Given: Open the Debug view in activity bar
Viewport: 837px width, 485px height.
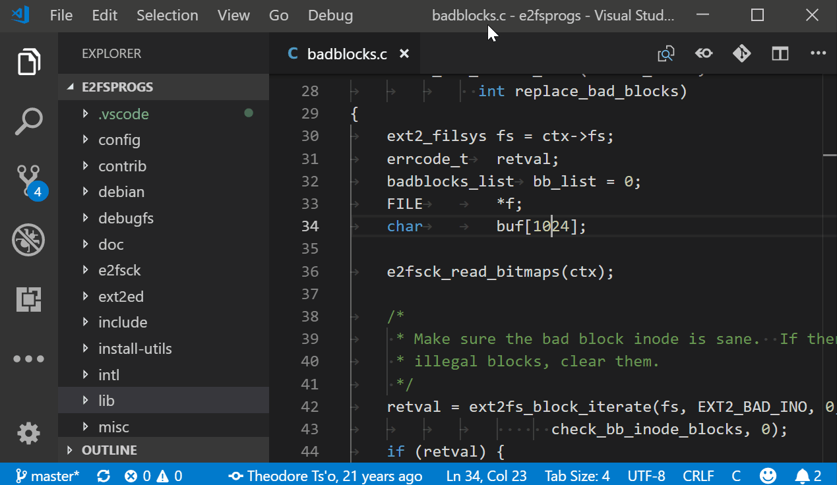Looking at the screenshot, I should coord(28,241).
